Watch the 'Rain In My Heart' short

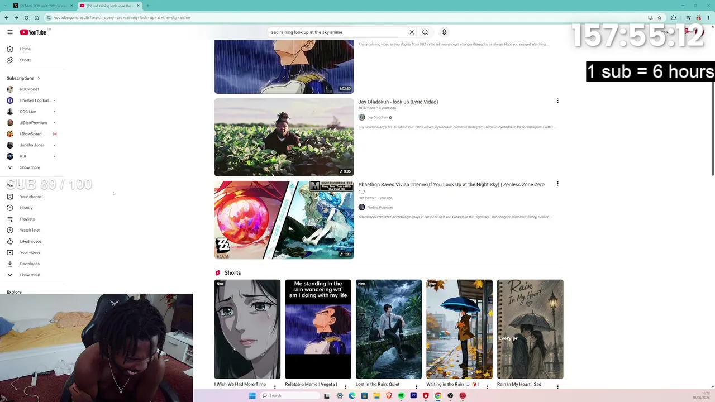[x=530, y=329]
